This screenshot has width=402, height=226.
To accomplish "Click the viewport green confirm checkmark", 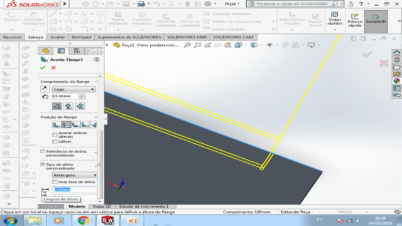I will [x=367, y=54].
